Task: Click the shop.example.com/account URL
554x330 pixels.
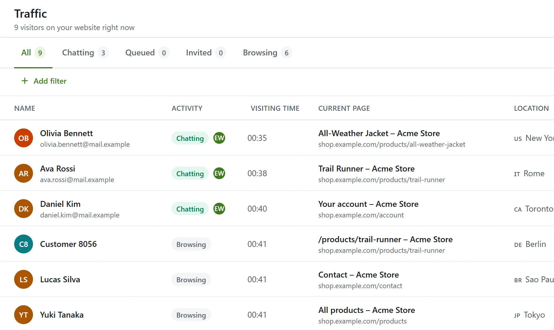Action: 361,215
